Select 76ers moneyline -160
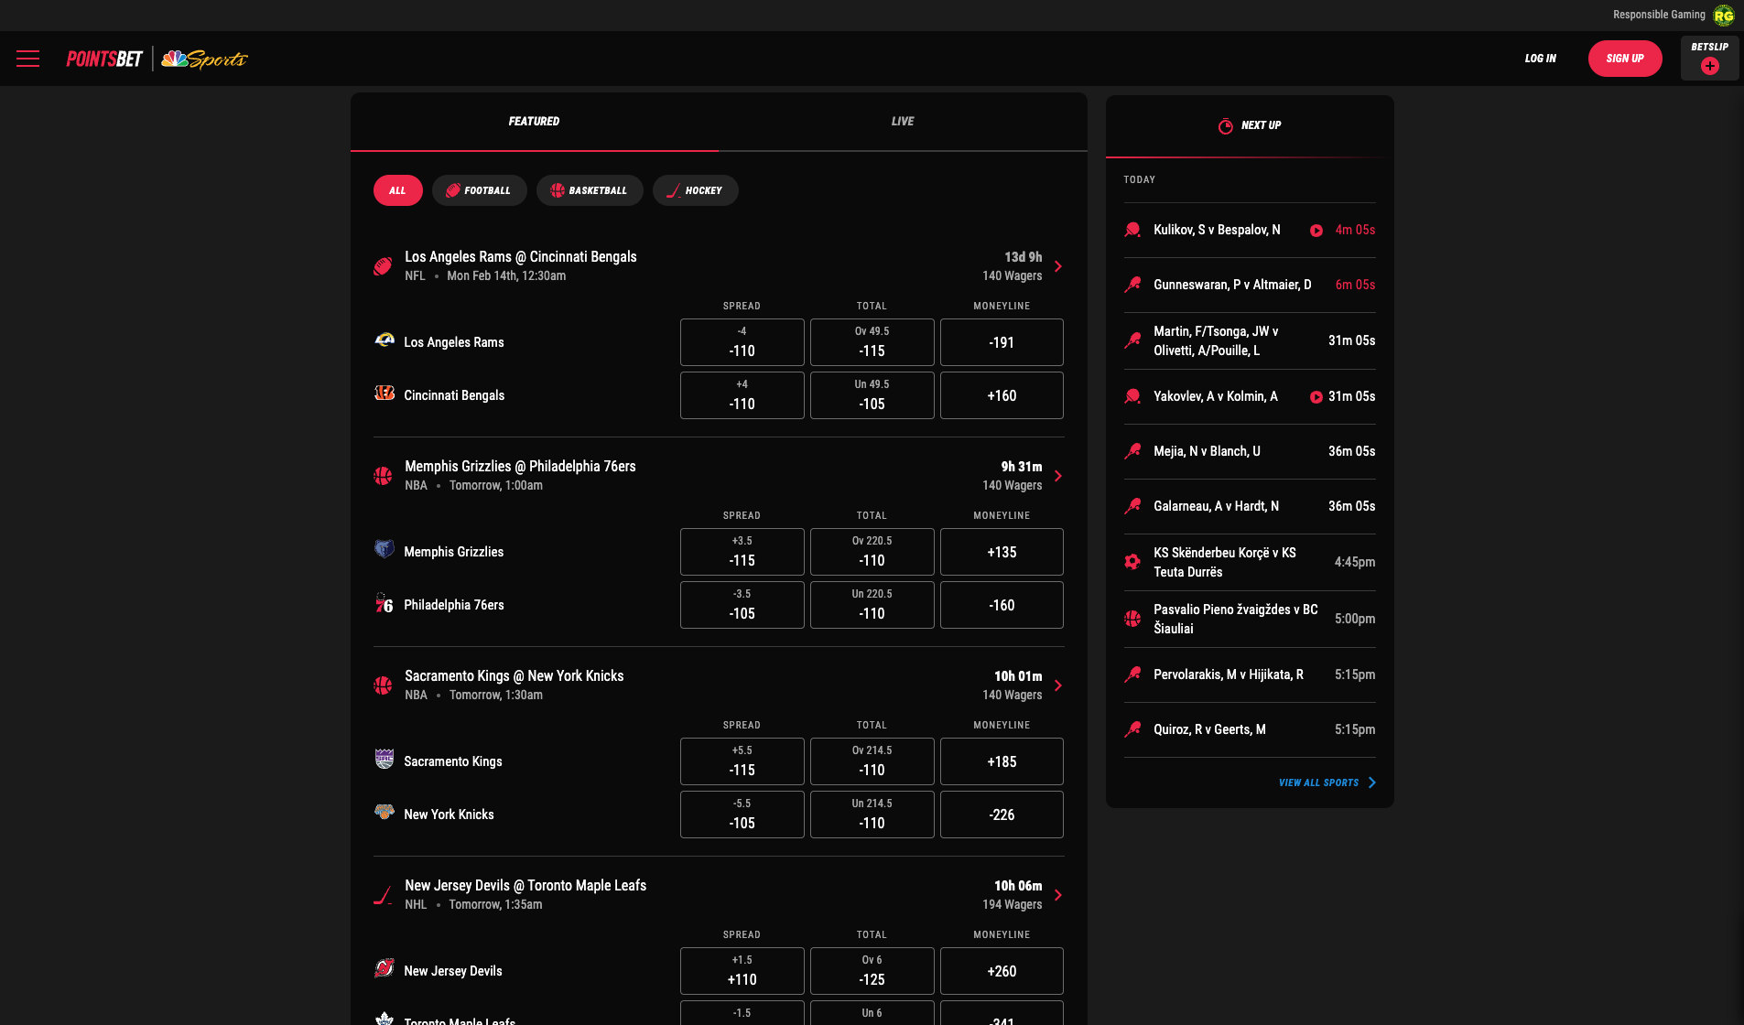The image size is (1744, 1025). 1002,605
